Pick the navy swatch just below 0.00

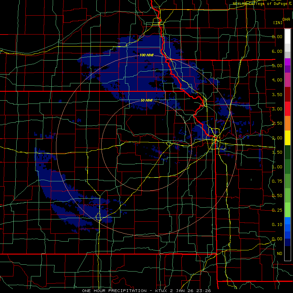tap(287, 243)
